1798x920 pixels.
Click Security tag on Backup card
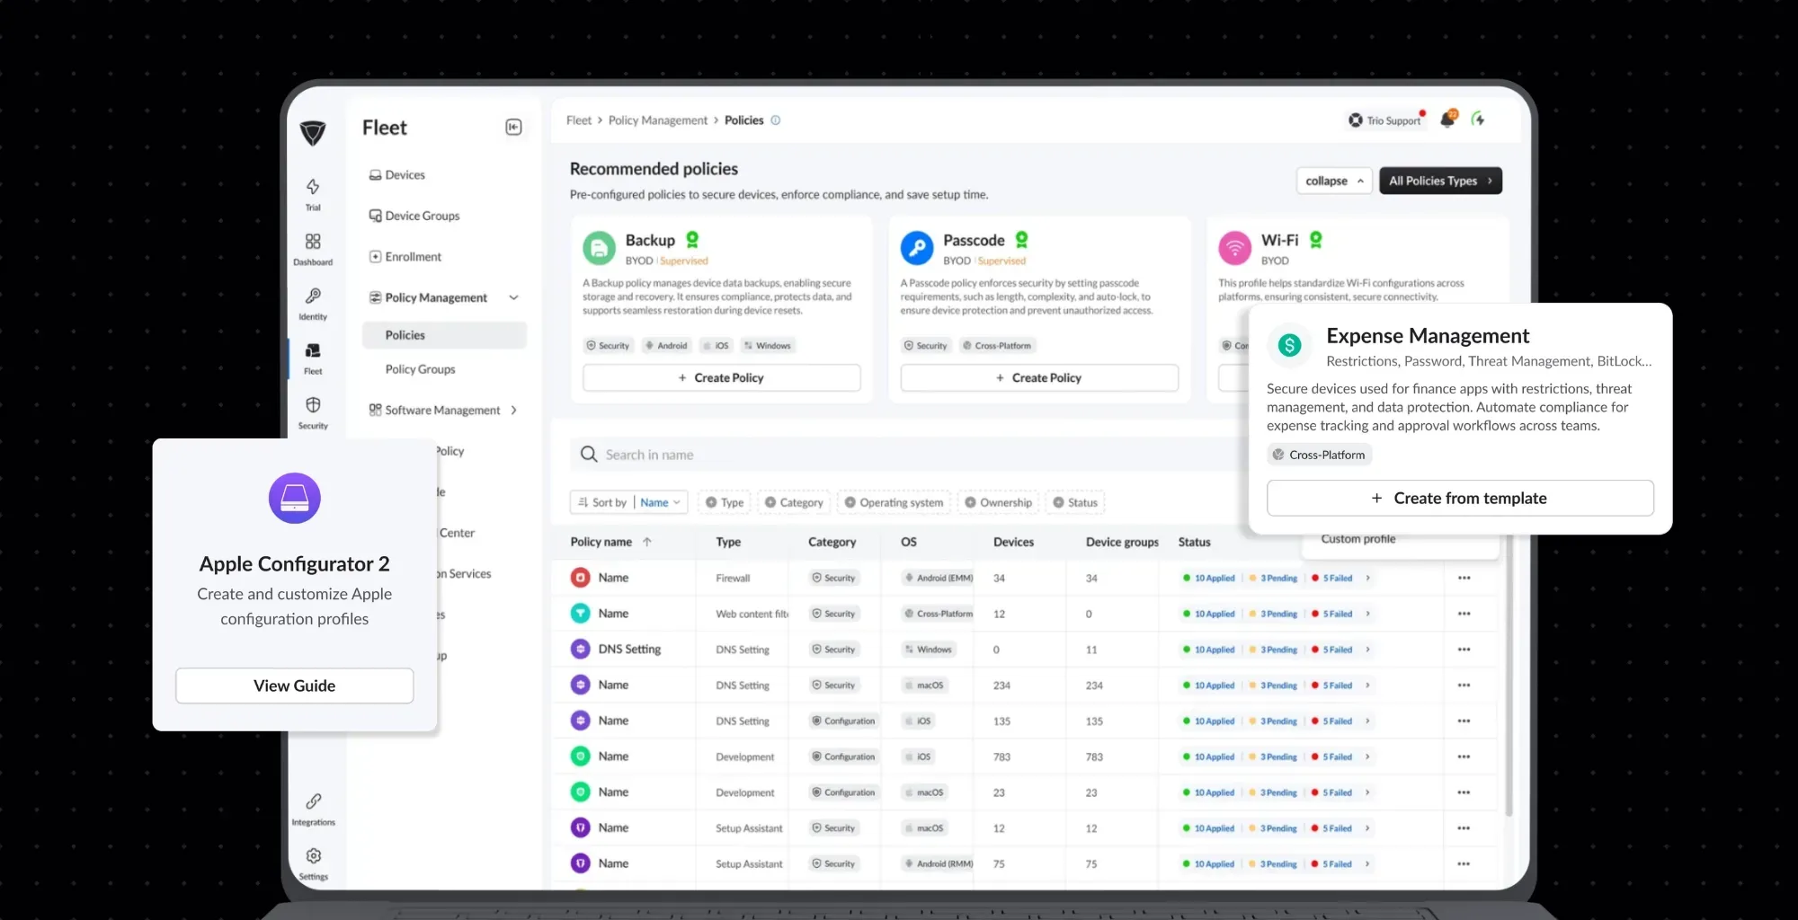(x=608, y=346)
